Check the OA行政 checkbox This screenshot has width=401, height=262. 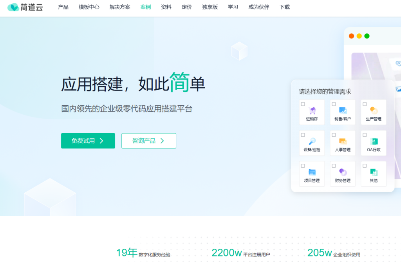coord(365,135)
